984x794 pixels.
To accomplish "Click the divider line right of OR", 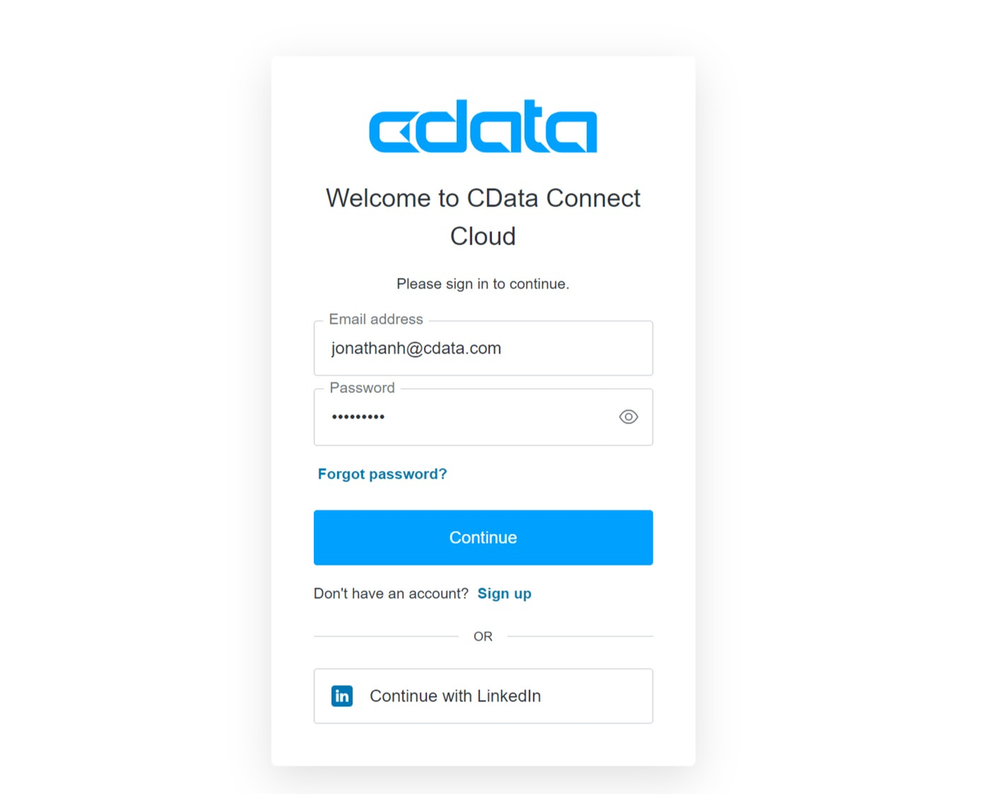I will click(580, 636).
